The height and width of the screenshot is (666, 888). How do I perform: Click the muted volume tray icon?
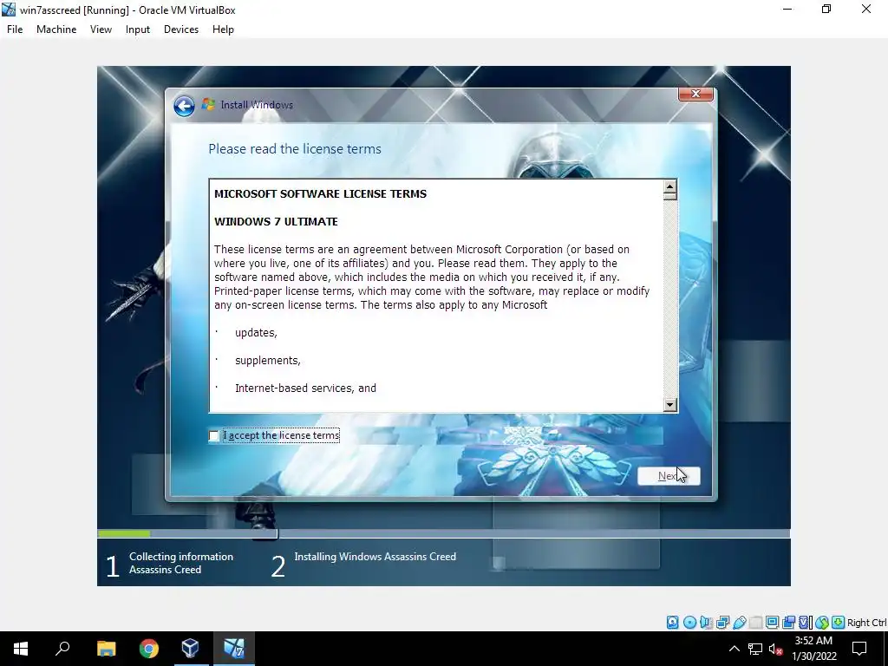[776, 649]
